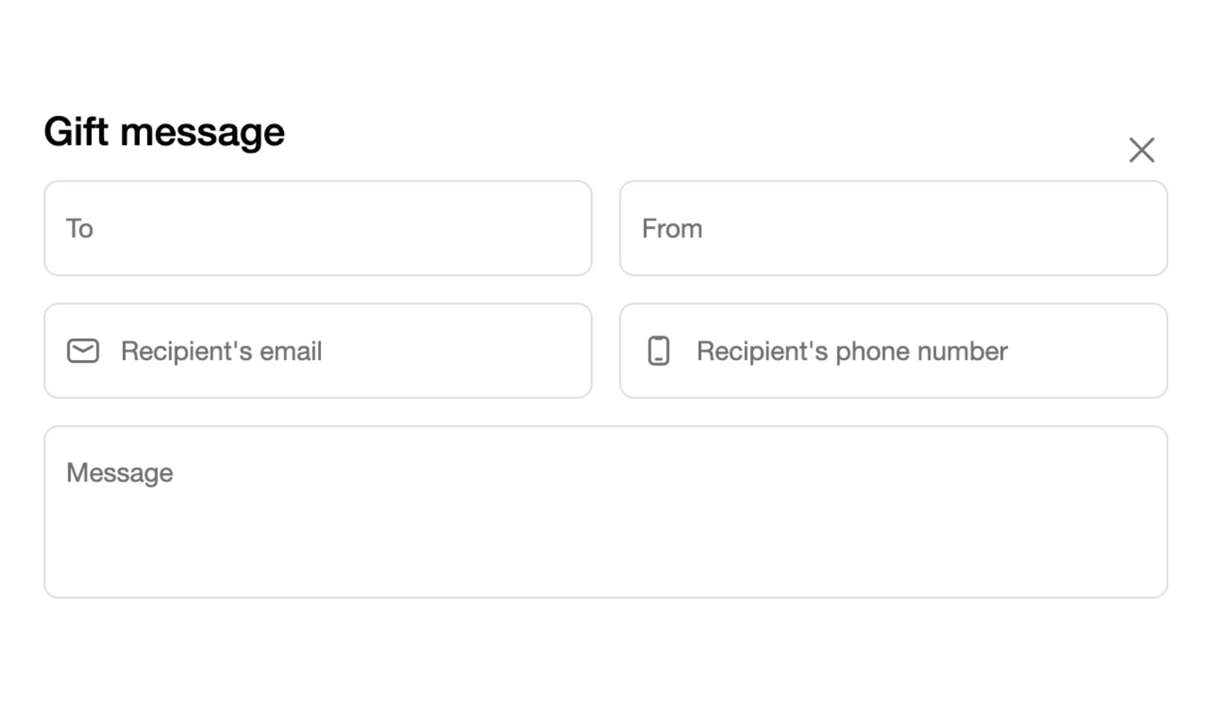
Task: Place cursor in the recipient name box
Action: [318, 228]
